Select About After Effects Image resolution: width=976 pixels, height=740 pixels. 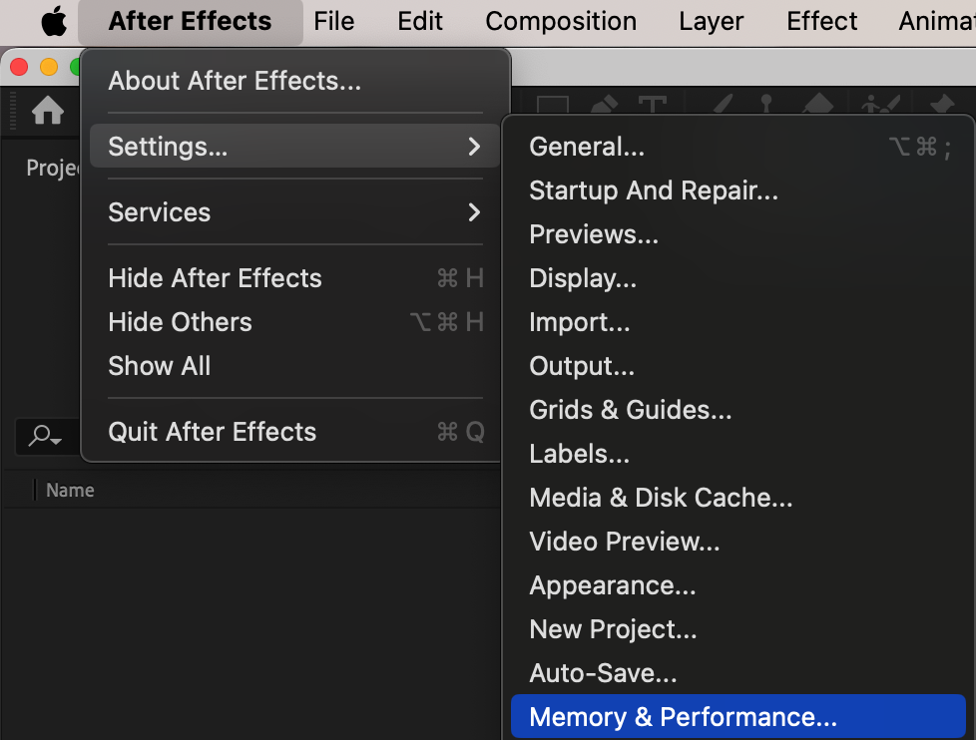(235, 81)
